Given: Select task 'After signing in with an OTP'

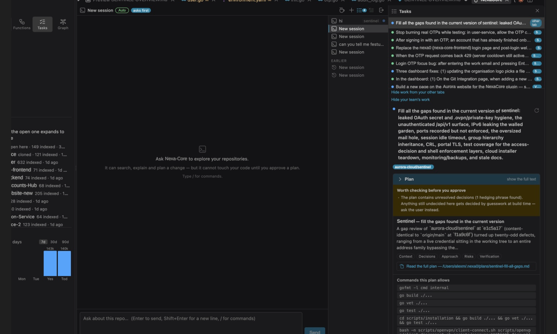Looking at the screenshot, I should click(x=466, y=40).
